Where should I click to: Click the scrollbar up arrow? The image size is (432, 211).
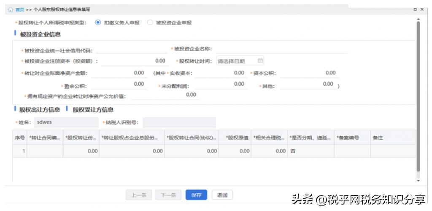coord(418,18)
